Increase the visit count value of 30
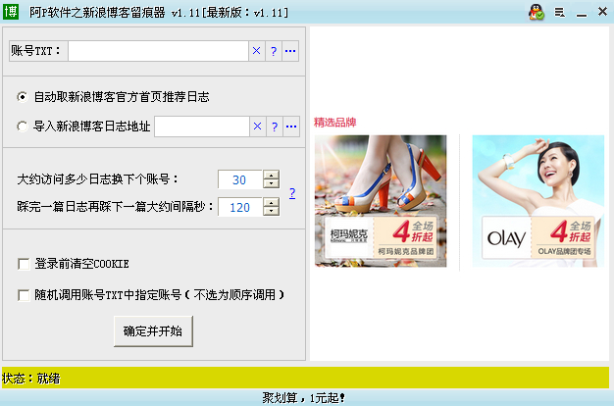This screenshot has width=614, height=406. [x=271, y=175]
